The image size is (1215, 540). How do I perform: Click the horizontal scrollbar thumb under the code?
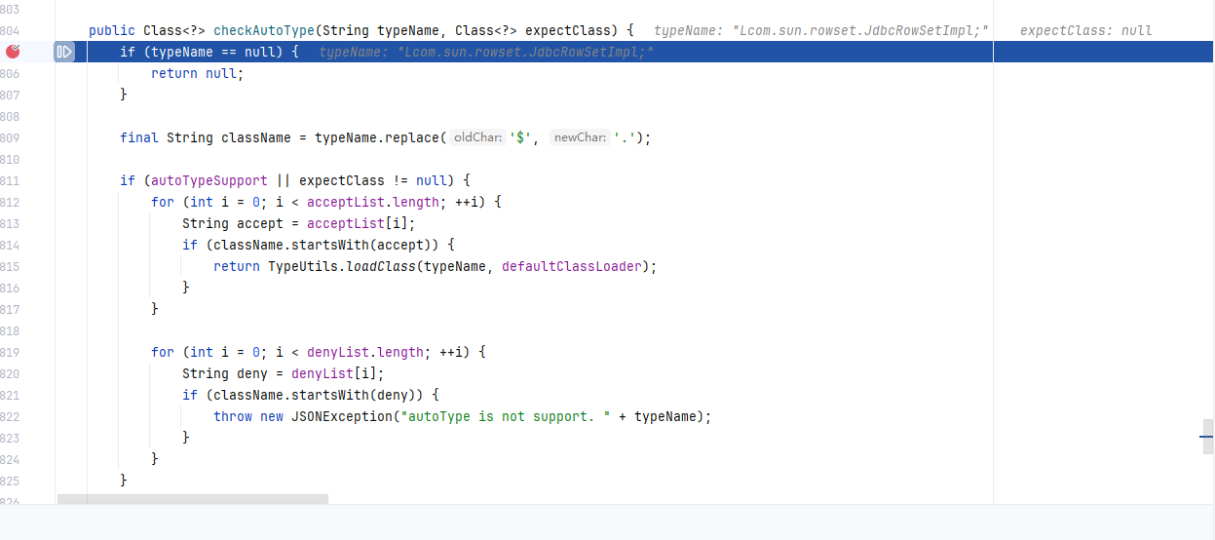point(193,499)
